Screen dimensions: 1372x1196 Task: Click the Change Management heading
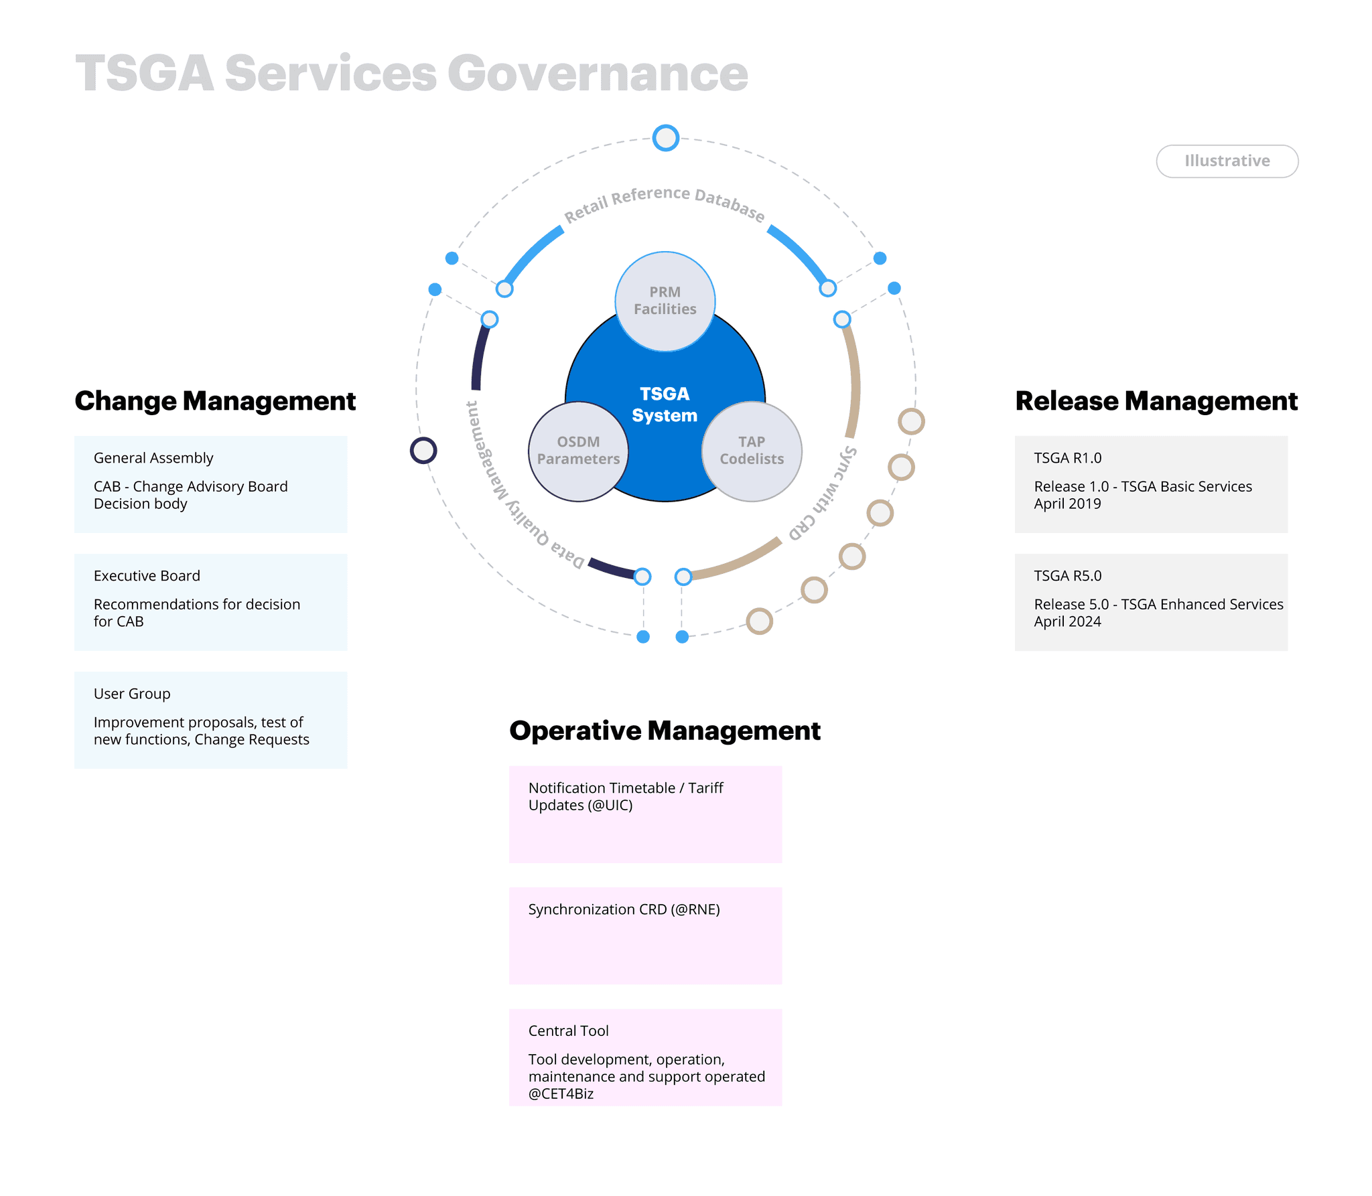click(215, 401)
